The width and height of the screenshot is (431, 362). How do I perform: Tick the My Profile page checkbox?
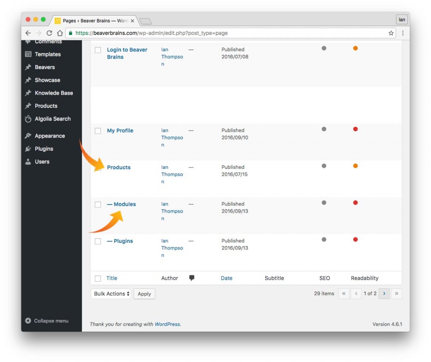click(98, 131)
